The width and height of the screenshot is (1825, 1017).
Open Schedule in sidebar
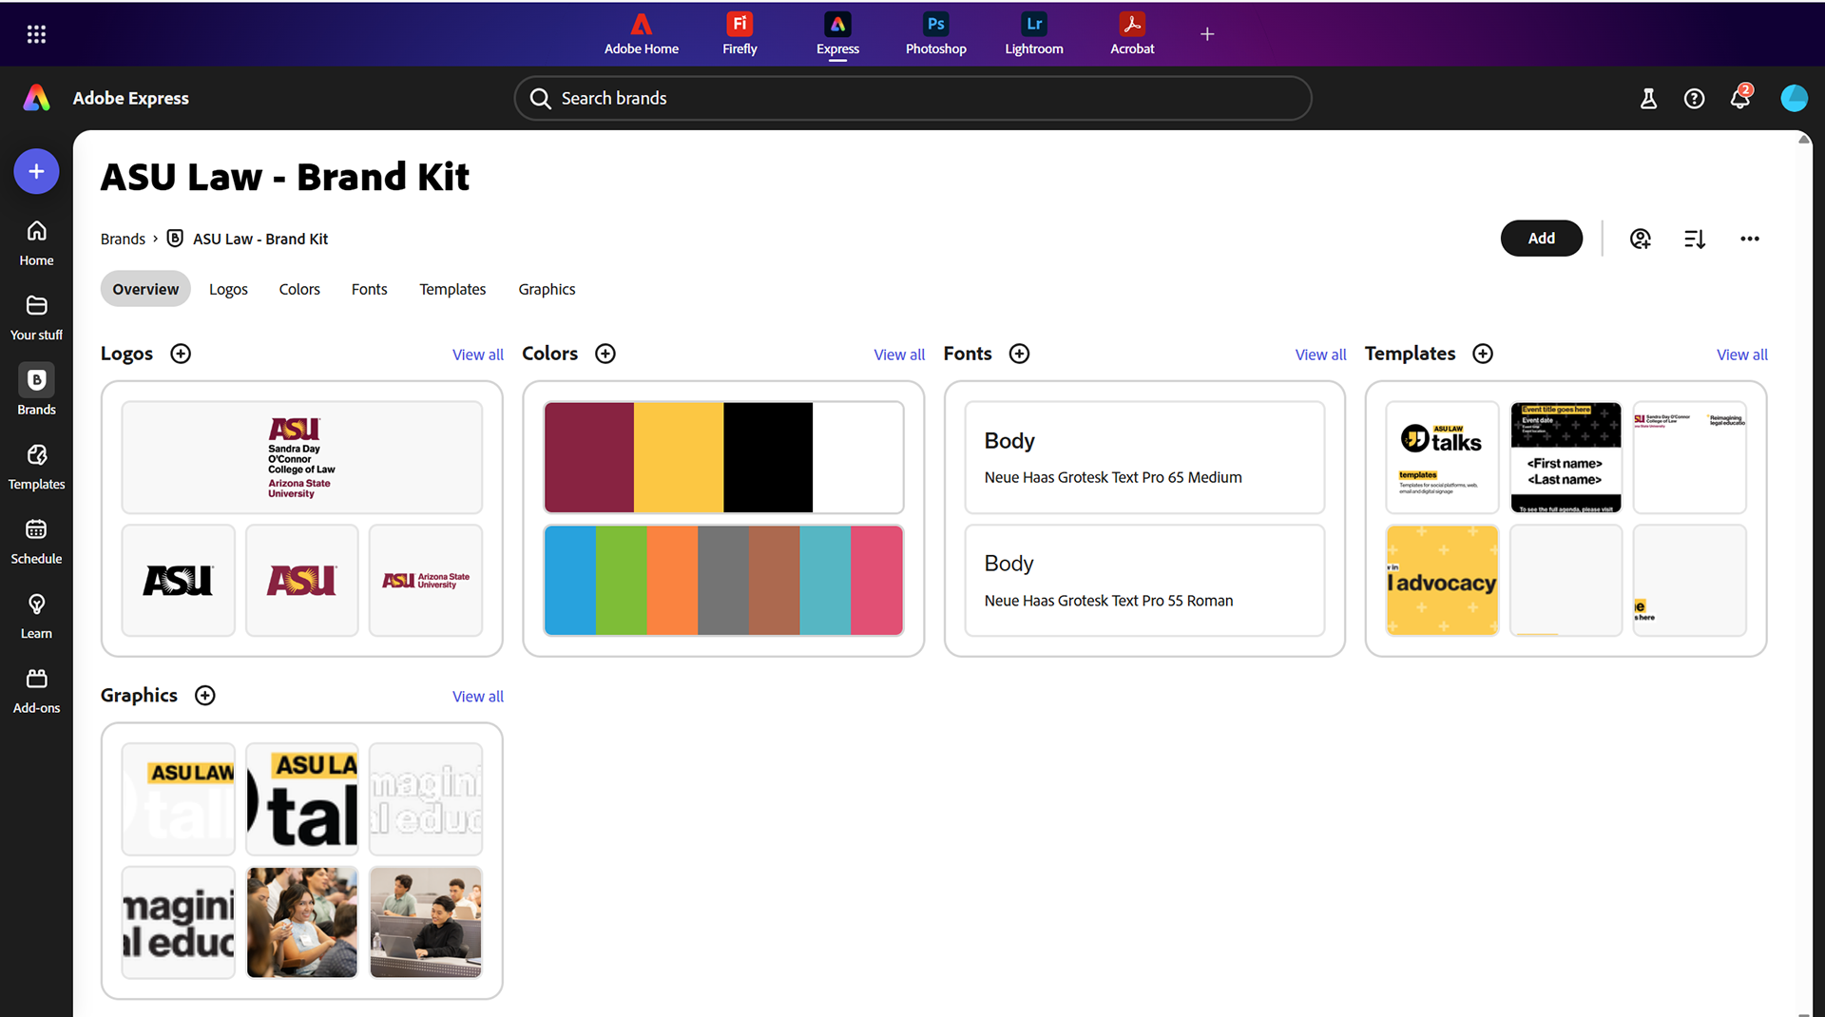(x=36, y=542)
